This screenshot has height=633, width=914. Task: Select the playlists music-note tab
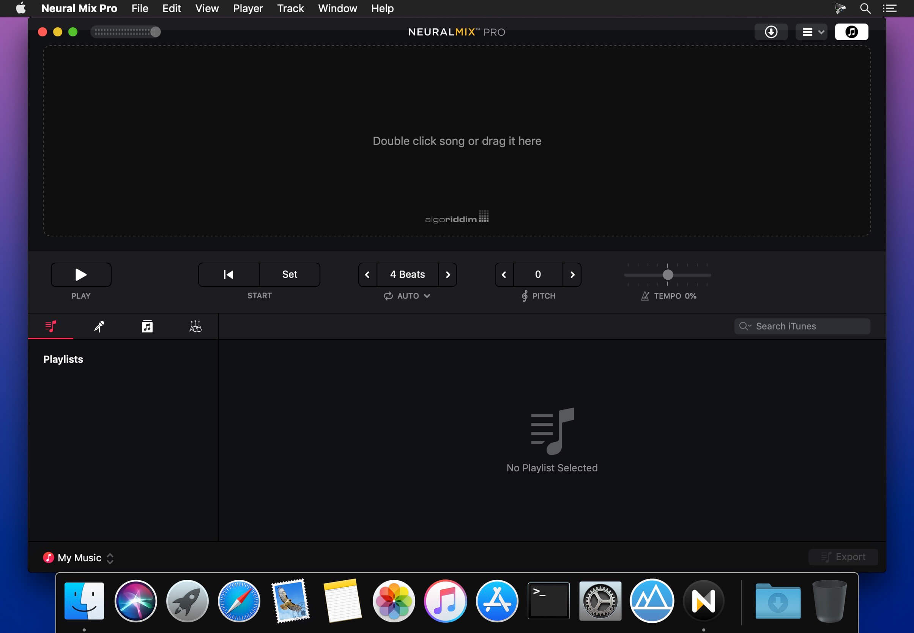[50, 326]
